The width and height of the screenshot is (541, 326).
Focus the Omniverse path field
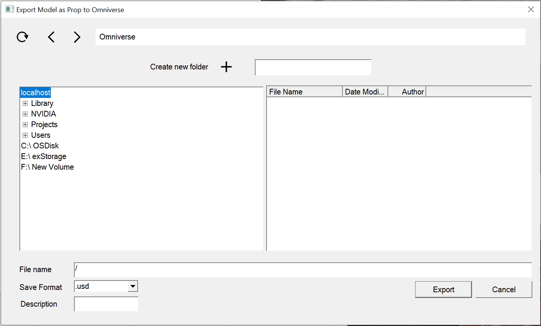pos(310,37)
